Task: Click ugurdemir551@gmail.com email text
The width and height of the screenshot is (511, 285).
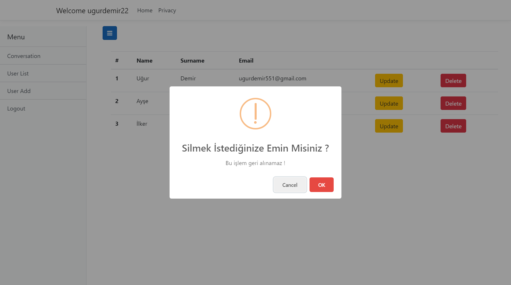Action: [x=272, y=78]
